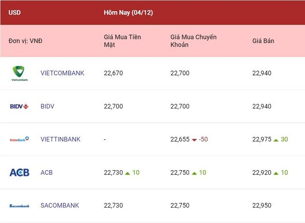The width and height of the screenshot is (305, 223).
Task: Click the BIDV logo
Action: tap(19, 106)
